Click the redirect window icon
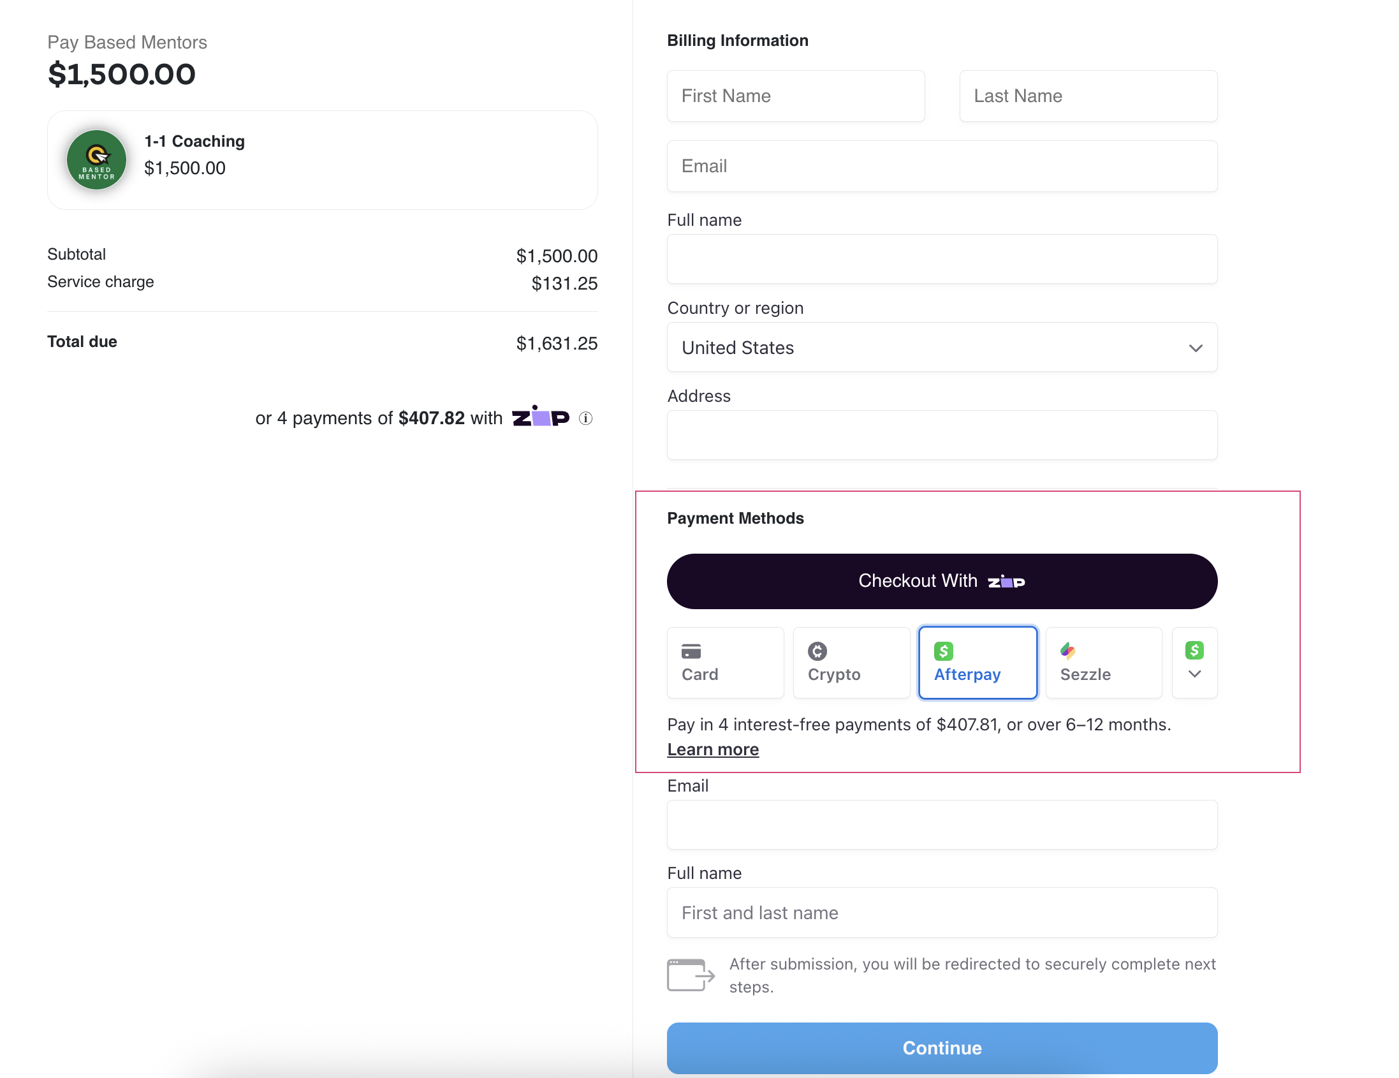Viewport: 1399px width, 1078px height. (691, 975)
